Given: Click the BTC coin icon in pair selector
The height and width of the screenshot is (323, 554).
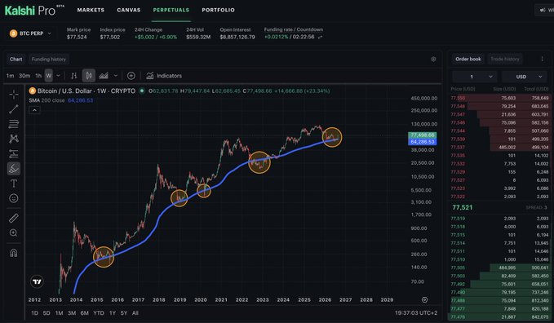Looking at the screenshot, I should pos(13,33).
